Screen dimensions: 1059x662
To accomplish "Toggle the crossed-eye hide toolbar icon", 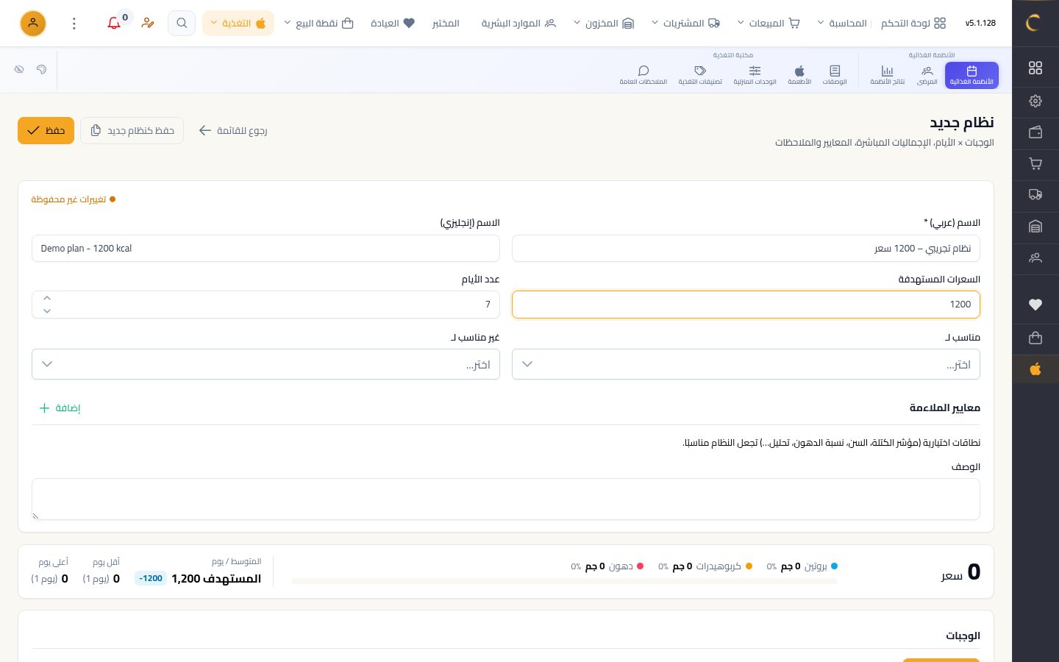I will [19, 69].
